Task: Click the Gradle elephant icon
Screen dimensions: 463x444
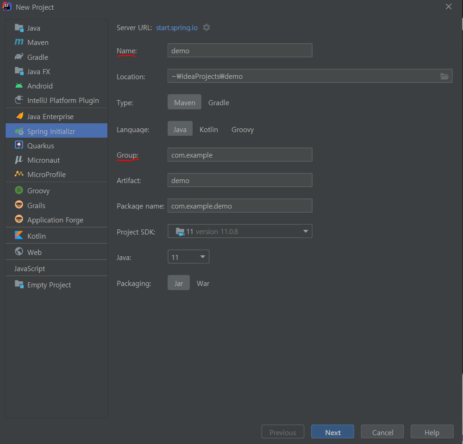Action: (19, 57)
